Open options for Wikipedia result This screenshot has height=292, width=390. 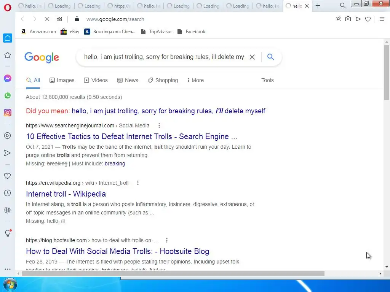click(138, 183)
